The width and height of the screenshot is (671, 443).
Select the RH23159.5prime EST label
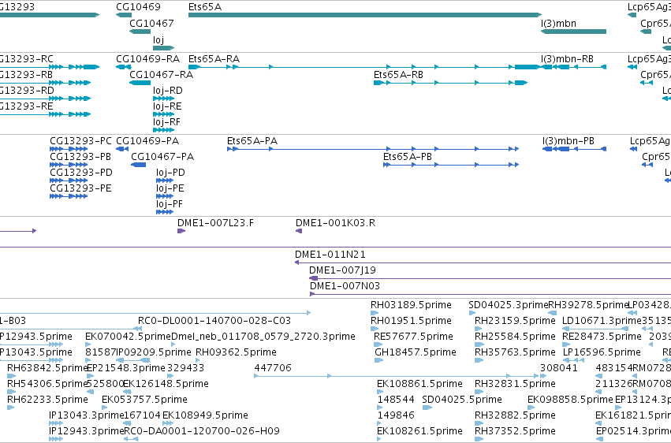(515, 321)
